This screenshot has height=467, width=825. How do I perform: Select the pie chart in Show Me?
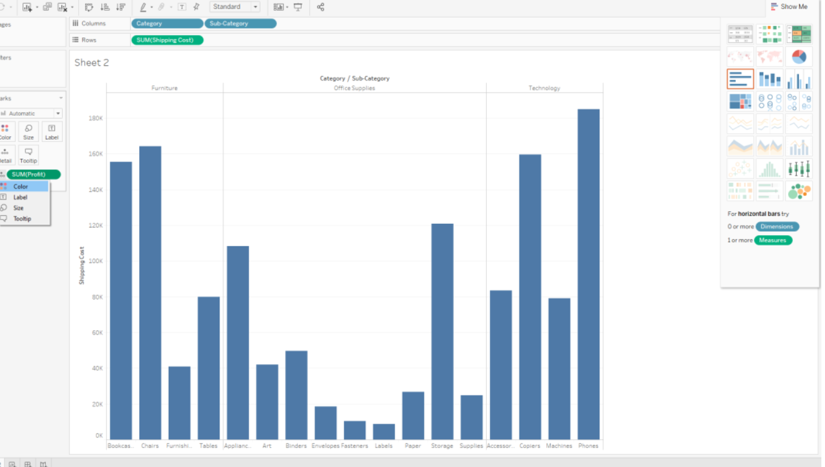coord(799,57)
